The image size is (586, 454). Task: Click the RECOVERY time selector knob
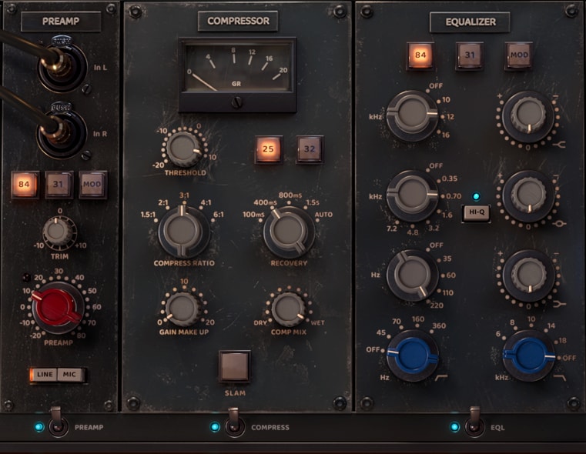pos(289,232)
